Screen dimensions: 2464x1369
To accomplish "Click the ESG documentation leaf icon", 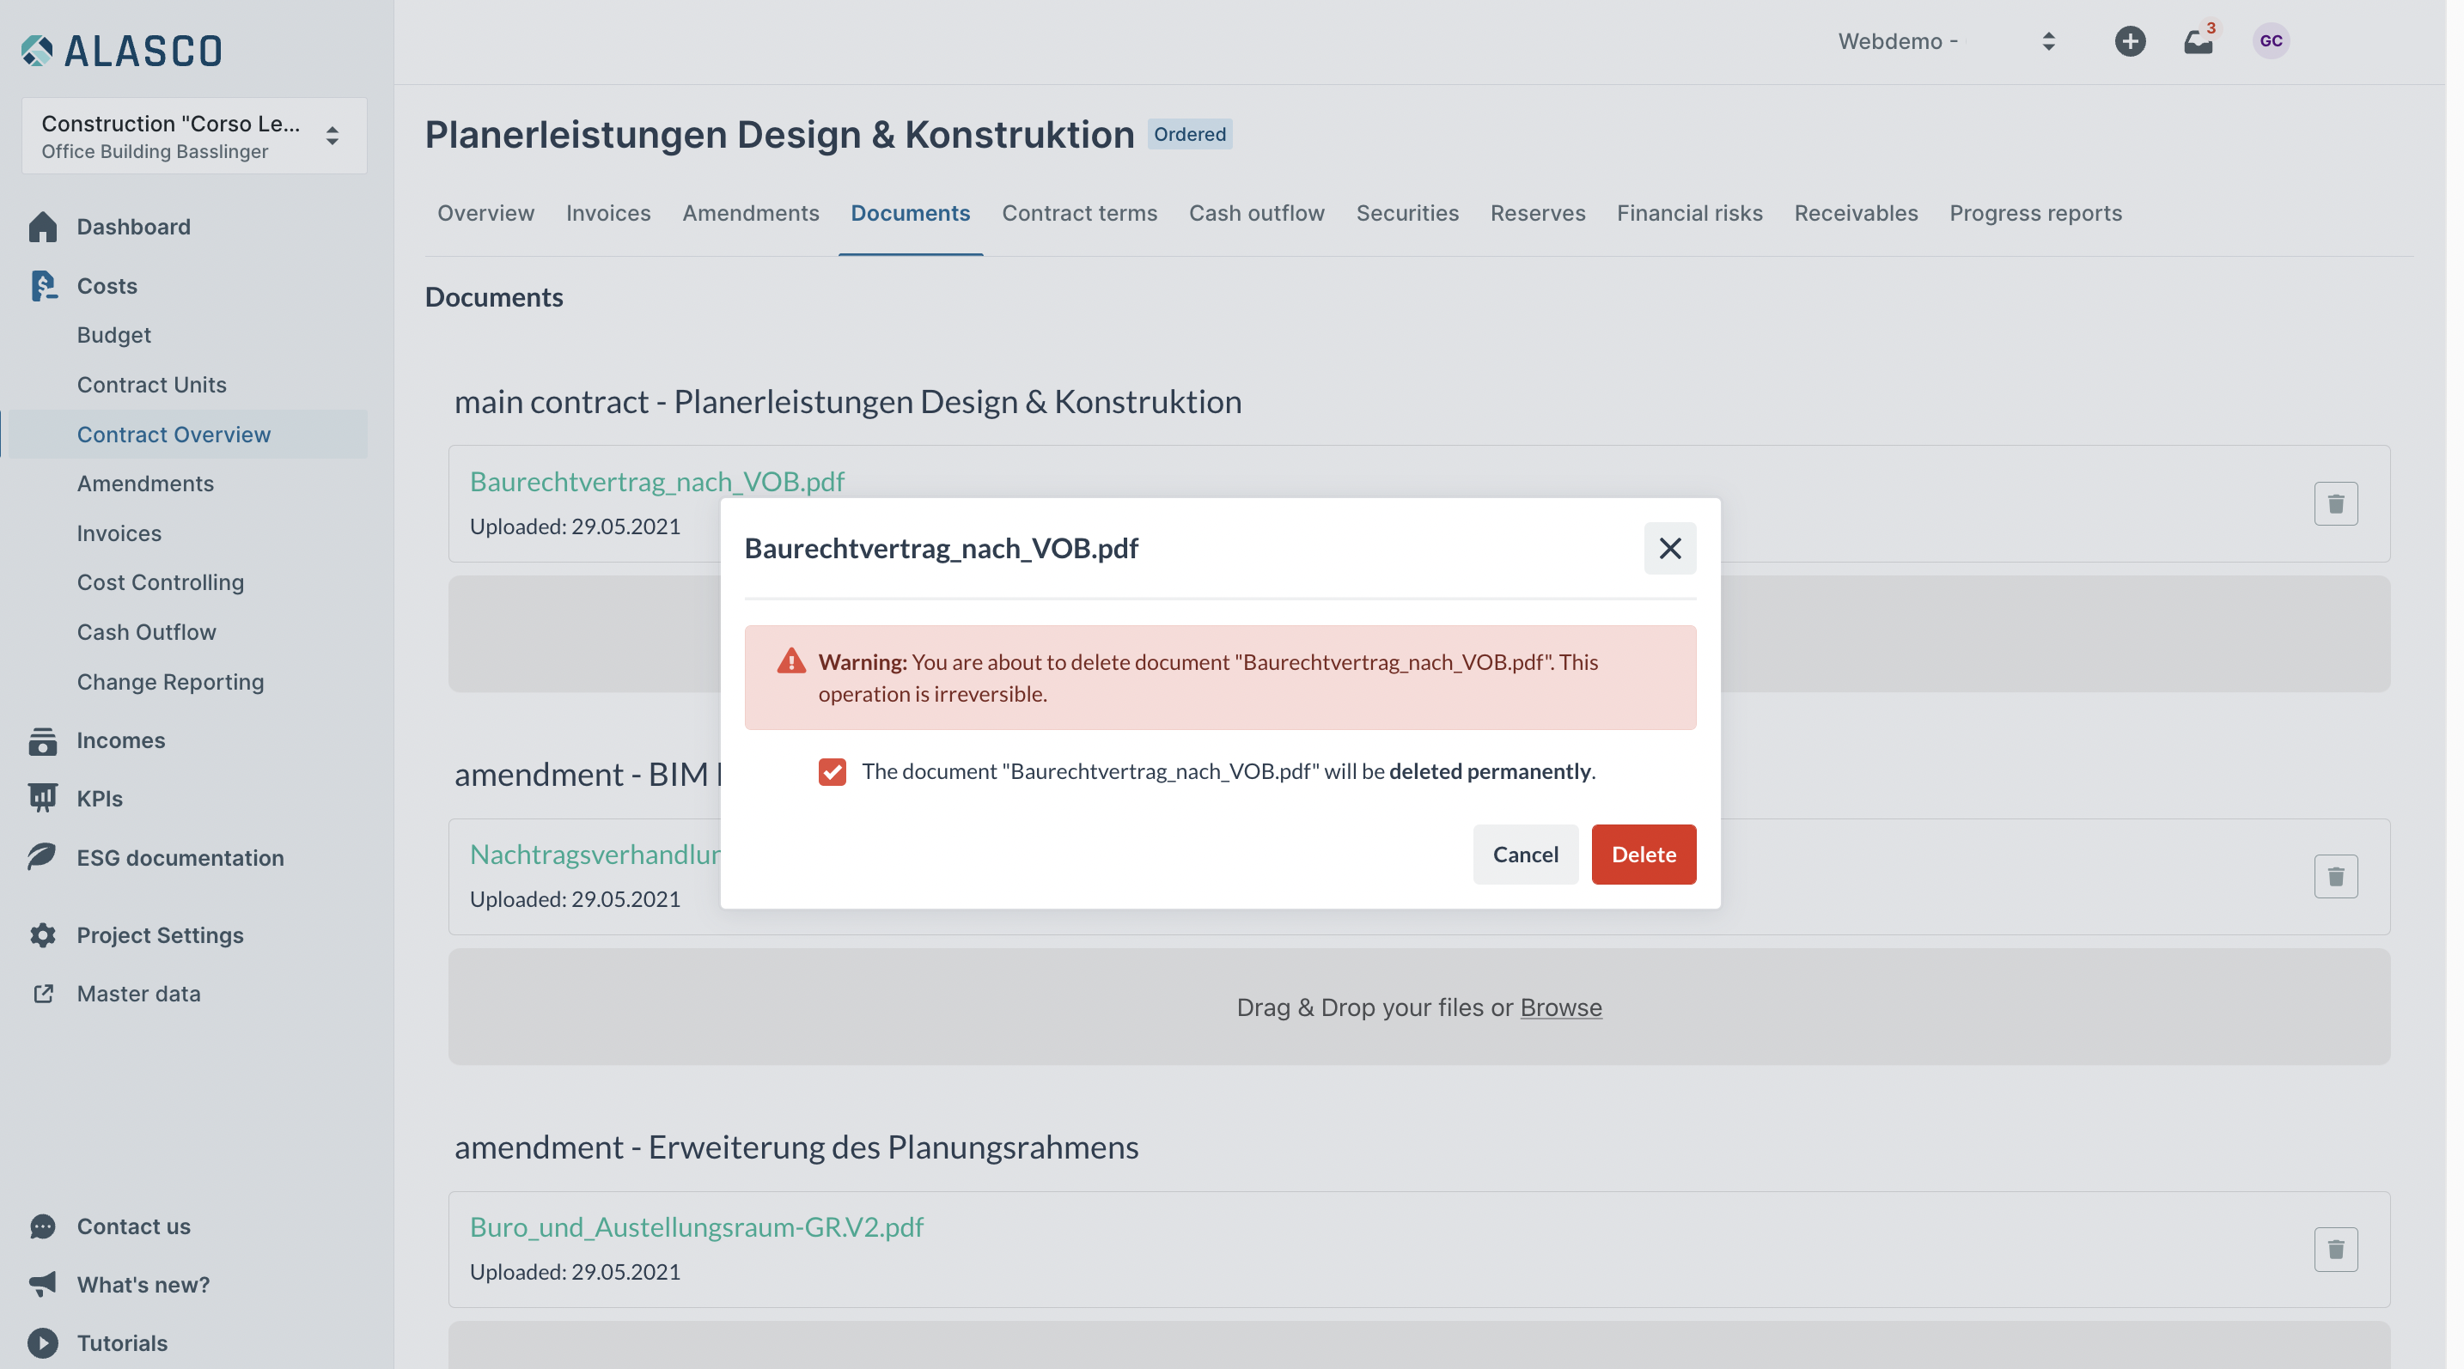I will pyautogui.click(x=43, y=856).
